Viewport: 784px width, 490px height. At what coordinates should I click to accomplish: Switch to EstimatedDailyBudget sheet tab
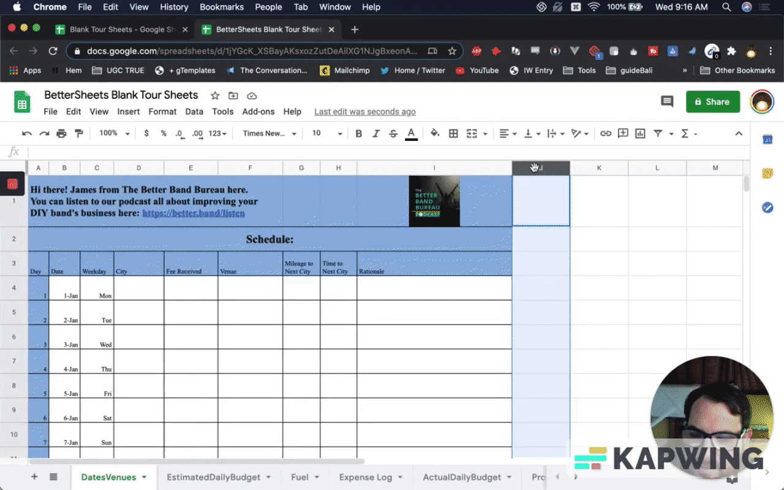[x=219, y=477]
